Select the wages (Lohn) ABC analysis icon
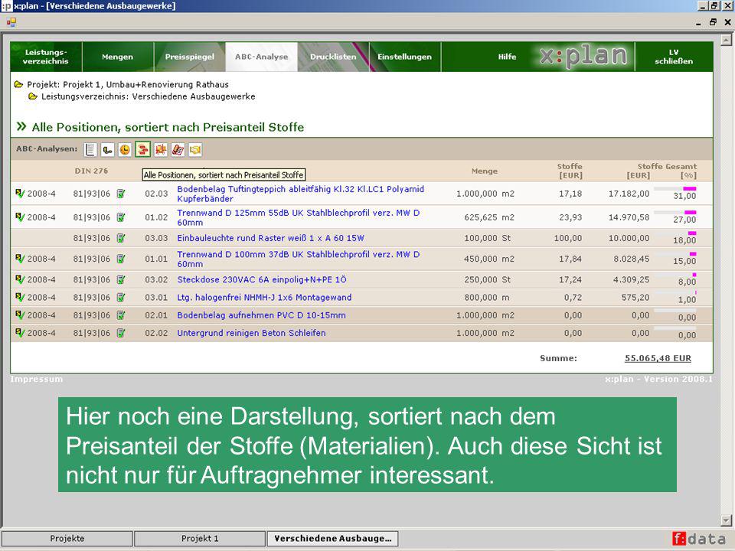 [107, 149]
